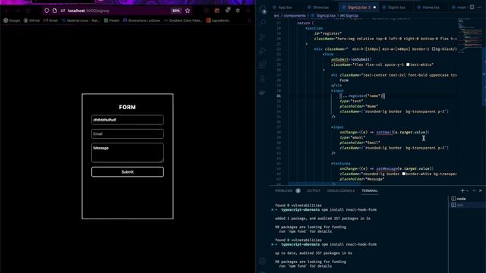Click the SignUp.tsx breadcrumb segment
486x273 pixels.
tap(323, 15)
